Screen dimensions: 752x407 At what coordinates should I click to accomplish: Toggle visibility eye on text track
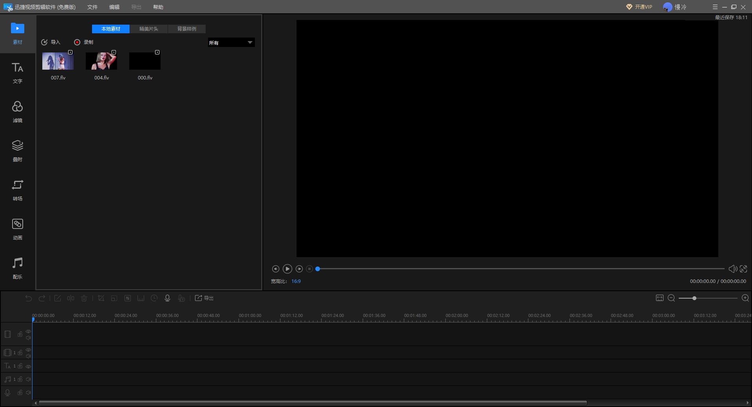tap(28, 366)
